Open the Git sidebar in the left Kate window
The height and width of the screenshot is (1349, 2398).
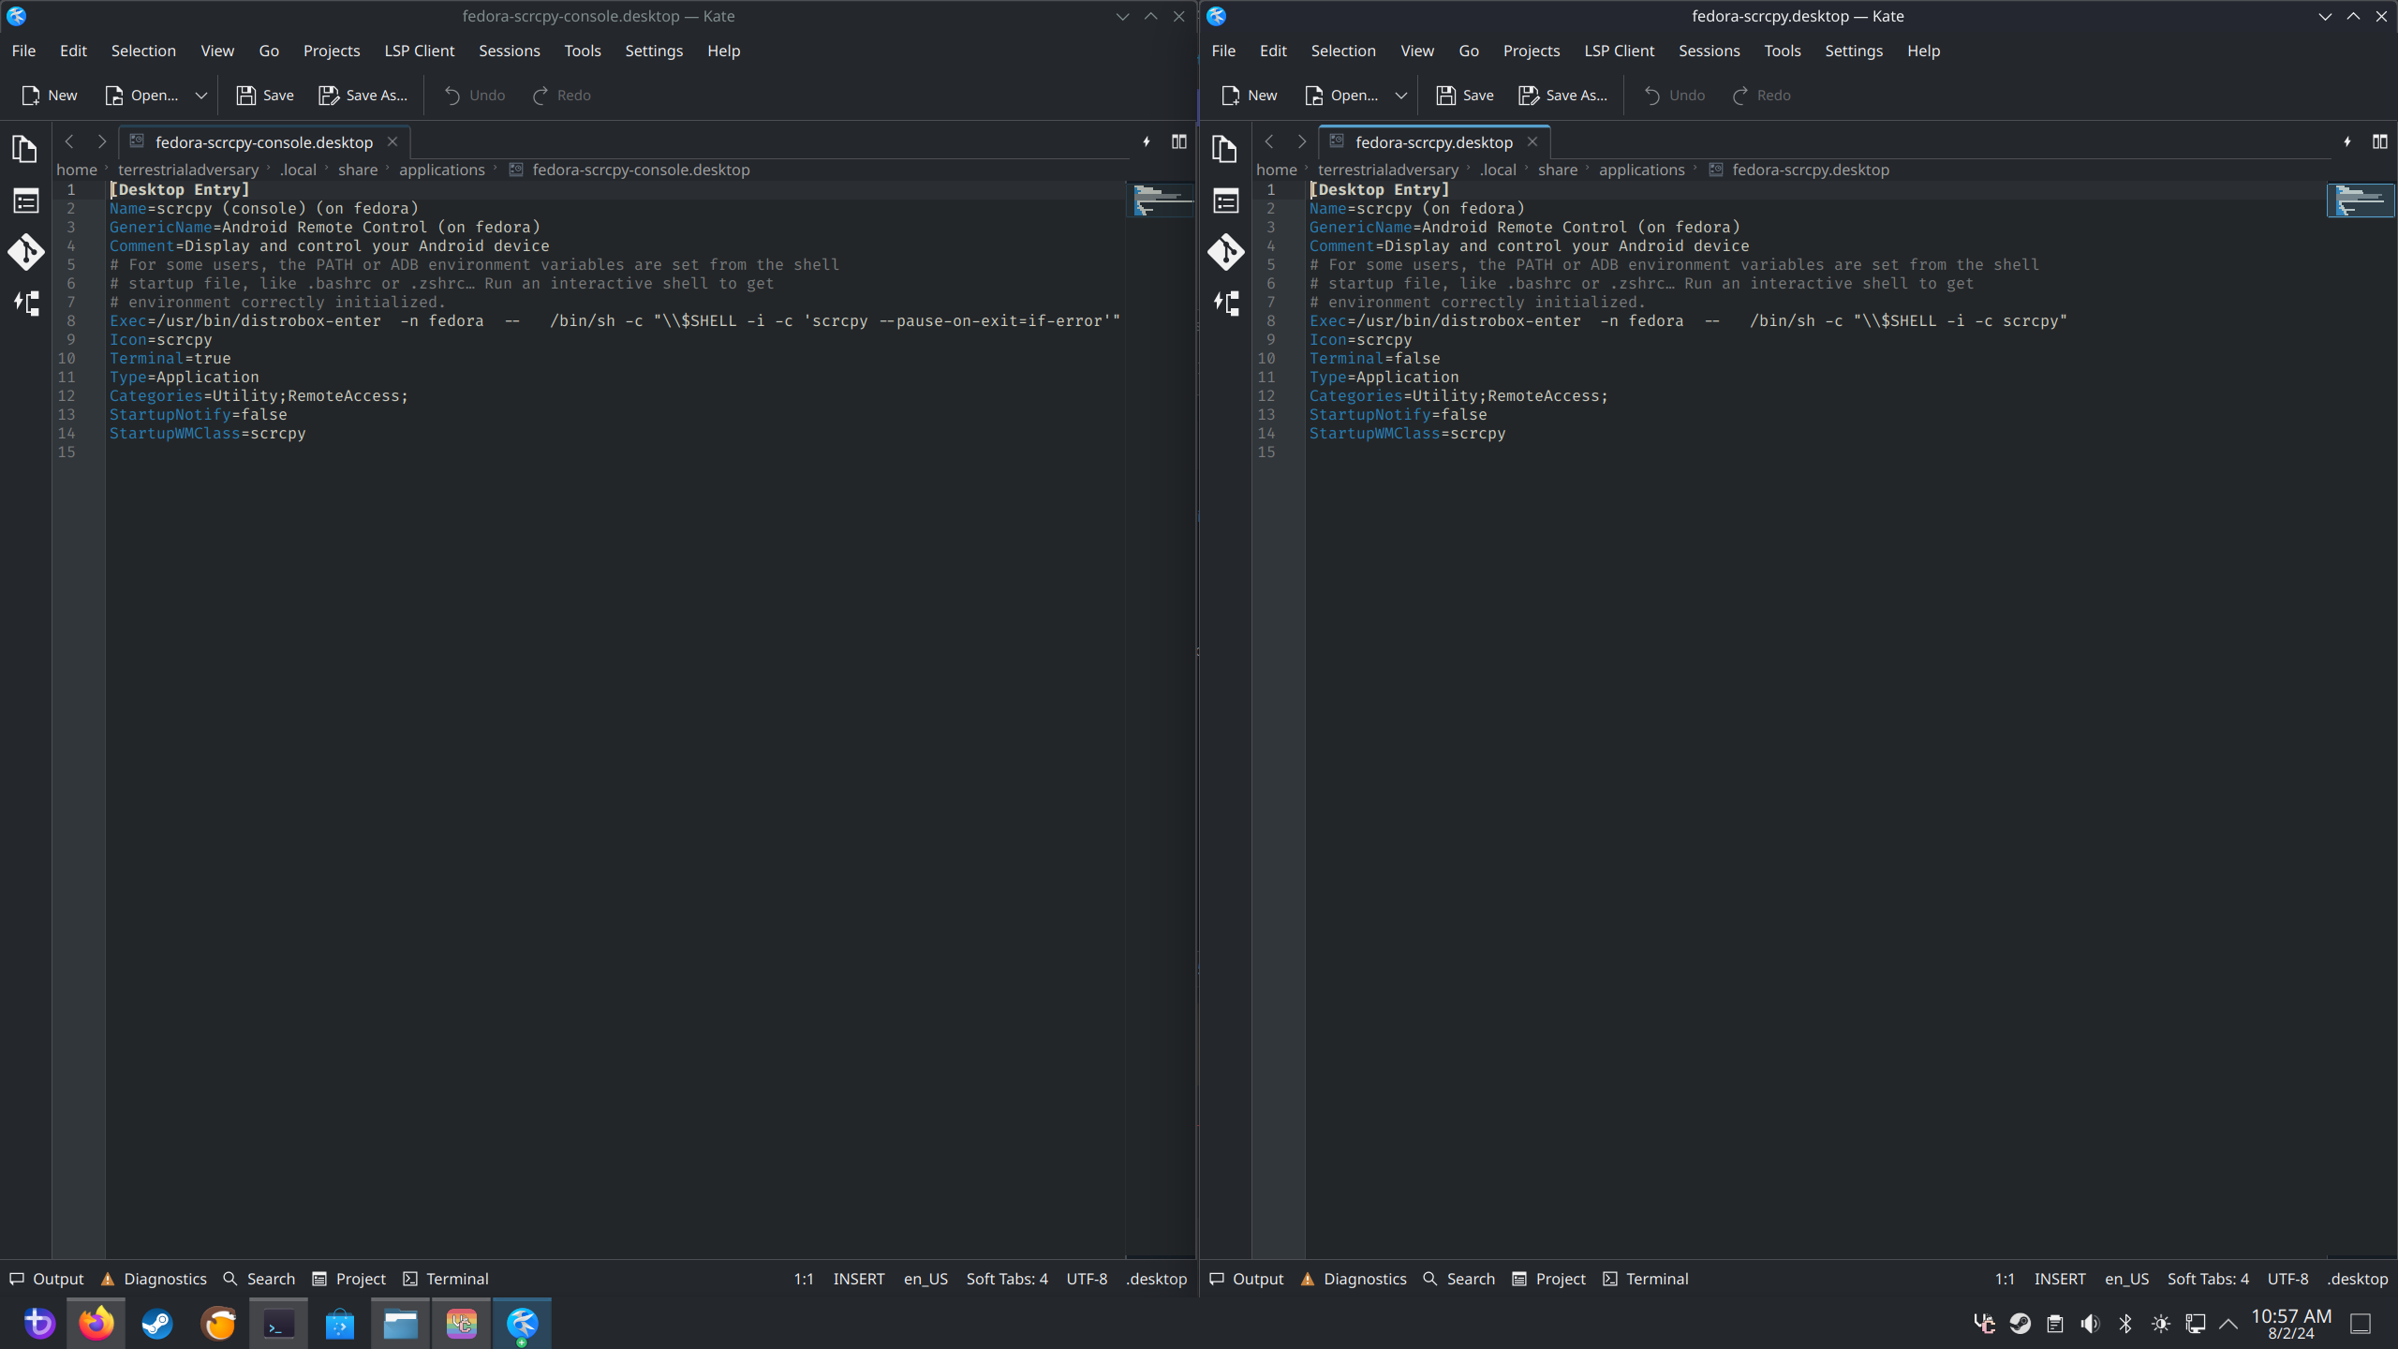pyautogui.click(x=25, y=252)
